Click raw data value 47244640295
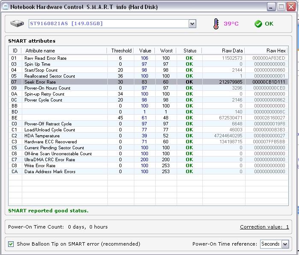Screen dimensions: 299x255 (x=228, y=136)
